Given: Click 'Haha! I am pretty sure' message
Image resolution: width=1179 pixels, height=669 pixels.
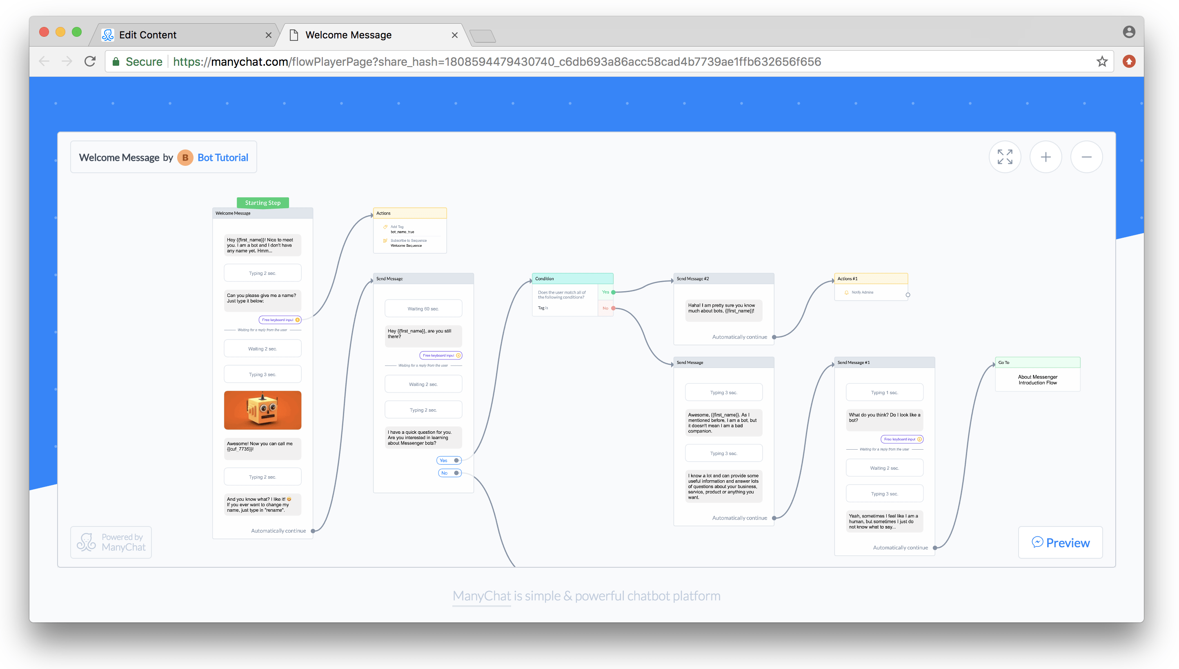Looking at the screenshot, I should [724, 310].
